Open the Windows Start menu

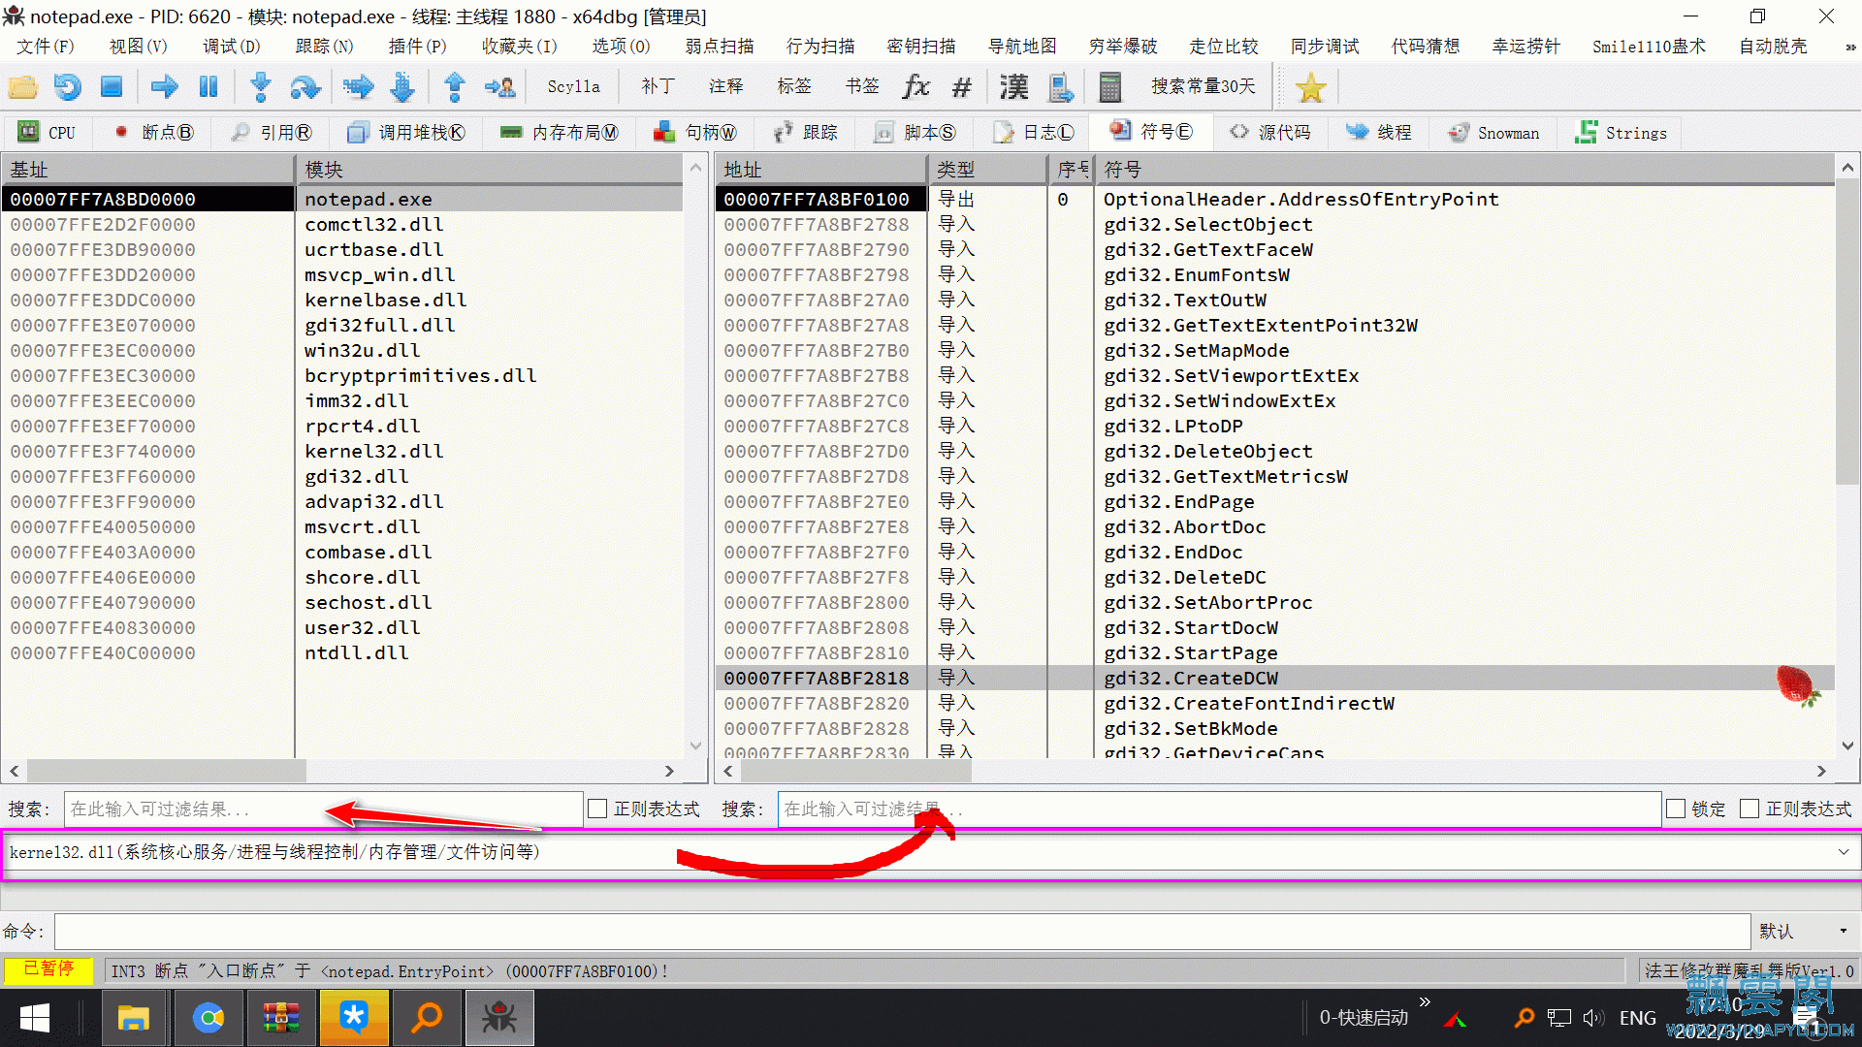click(x=35, y=1018)
